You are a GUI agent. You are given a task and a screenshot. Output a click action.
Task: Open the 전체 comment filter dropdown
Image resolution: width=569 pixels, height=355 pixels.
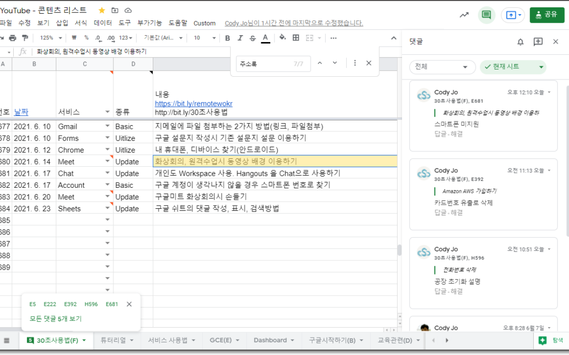[x=443, y=67]
